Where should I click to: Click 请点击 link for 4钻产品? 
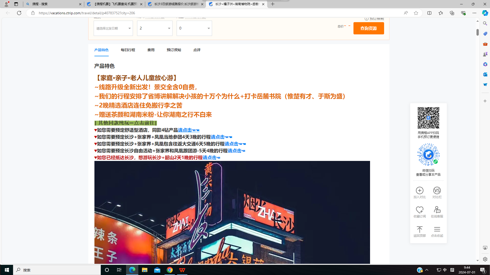click(x=185, y=130)
